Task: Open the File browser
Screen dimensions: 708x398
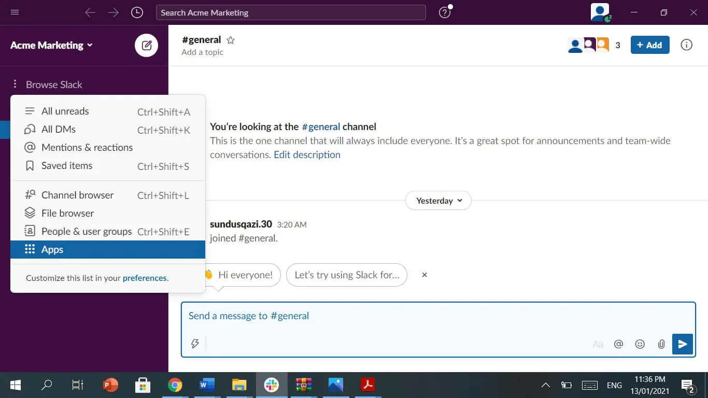Action: (x=108, y=214)
